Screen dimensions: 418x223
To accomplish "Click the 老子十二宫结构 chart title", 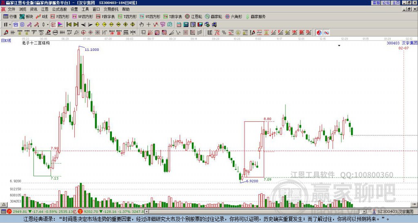I will pyautogui.click(x=36, y=43).
